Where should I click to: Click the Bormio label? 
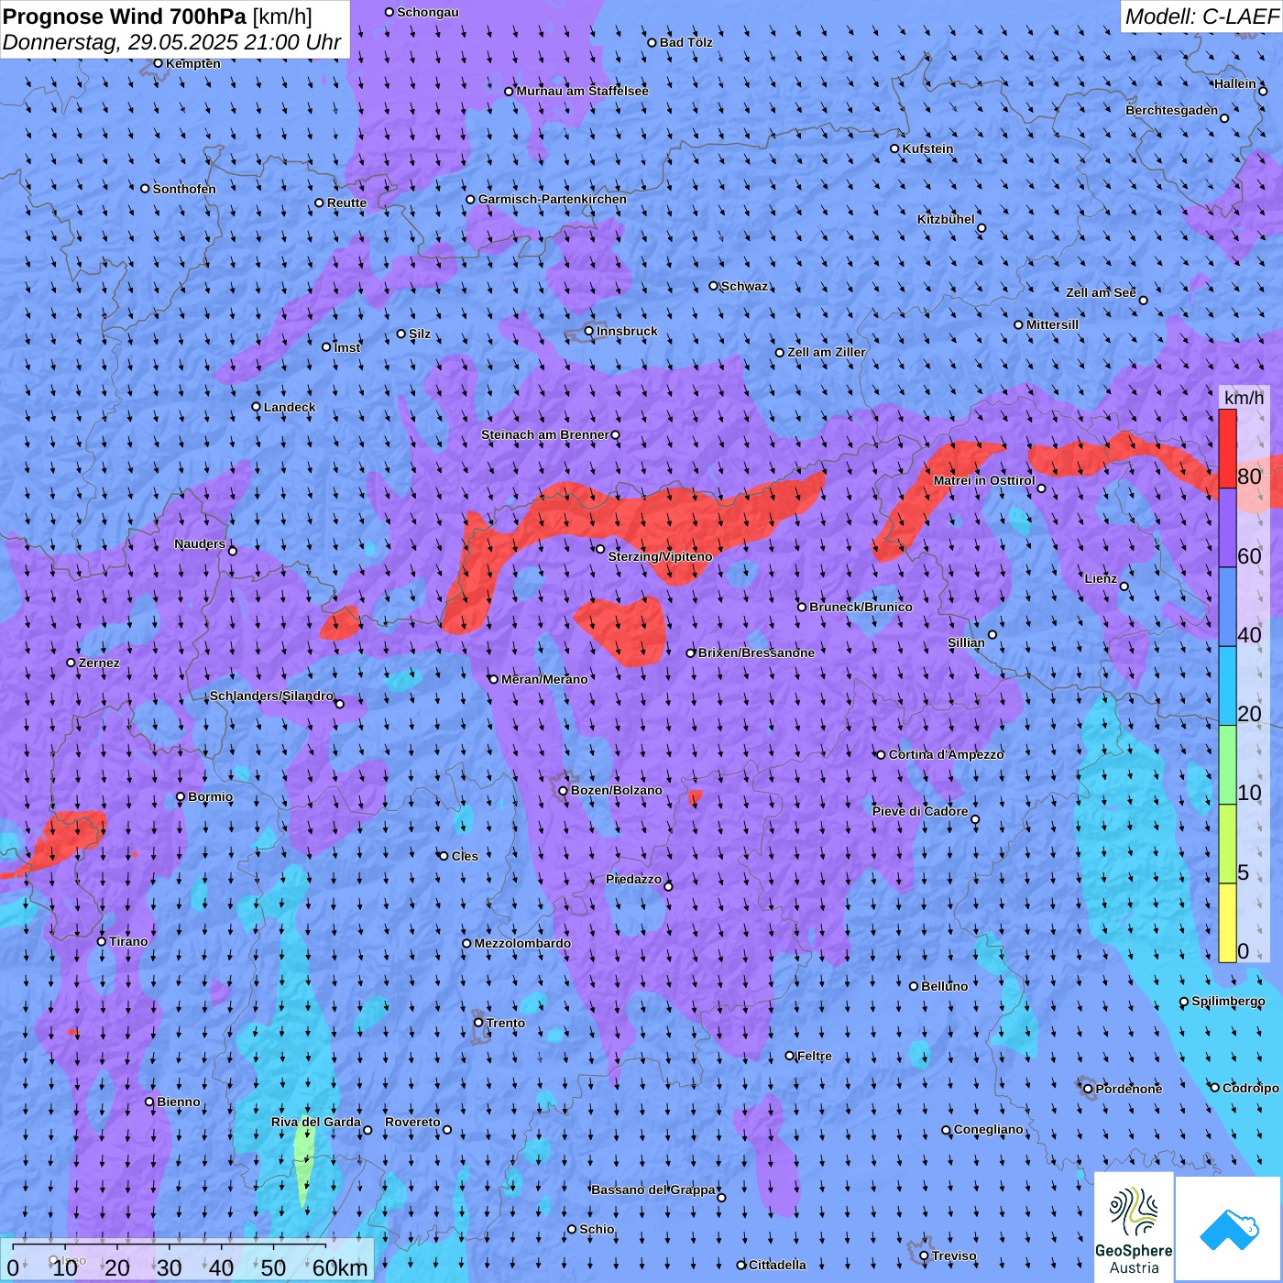tap(211, 796)
